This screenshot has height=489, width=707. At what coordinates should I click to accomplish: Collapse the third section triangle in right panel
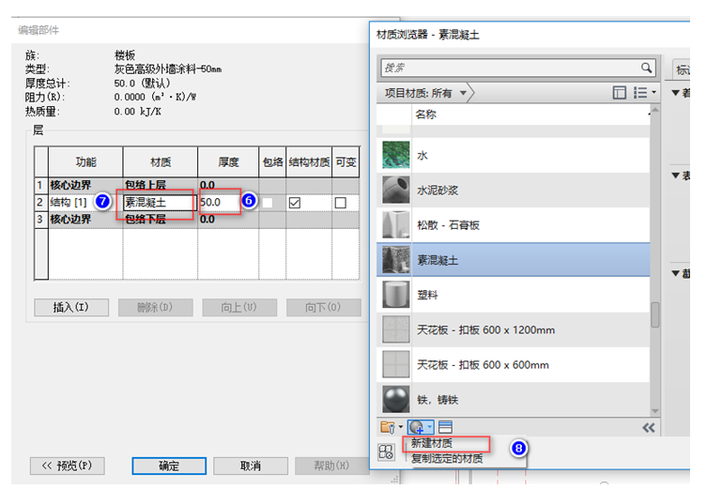[675, 273]
